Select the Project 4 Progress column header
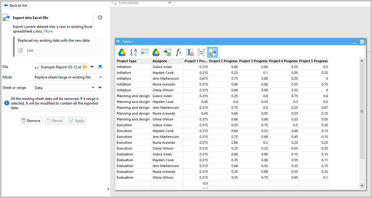 pos(283,61)
